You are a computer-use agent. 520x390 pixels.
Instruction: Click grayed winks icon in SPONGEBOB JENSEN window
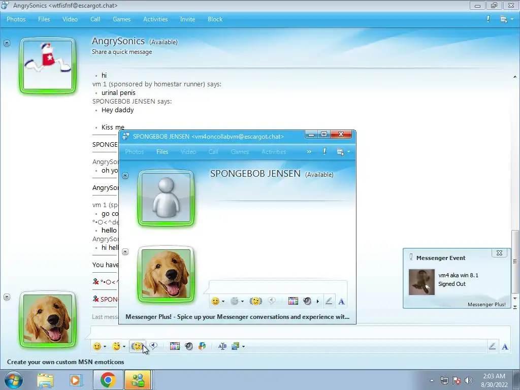[235, 301]
